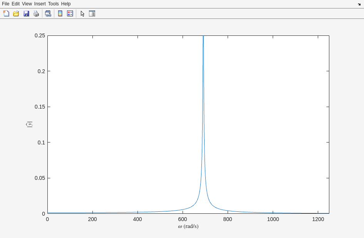The width and height of the screenshot is (364, 238).
Task: Dock the figure using the corner arrow
Action: pos(359,4)
